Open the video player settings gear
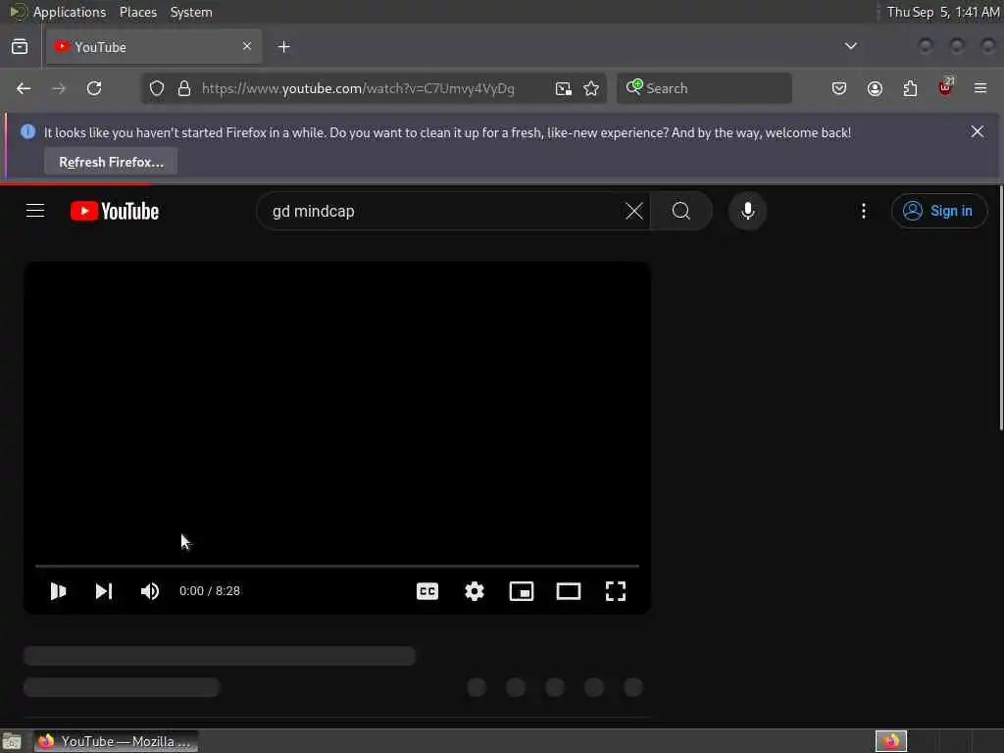1004x753 pixels. click(x=475, y=591)
